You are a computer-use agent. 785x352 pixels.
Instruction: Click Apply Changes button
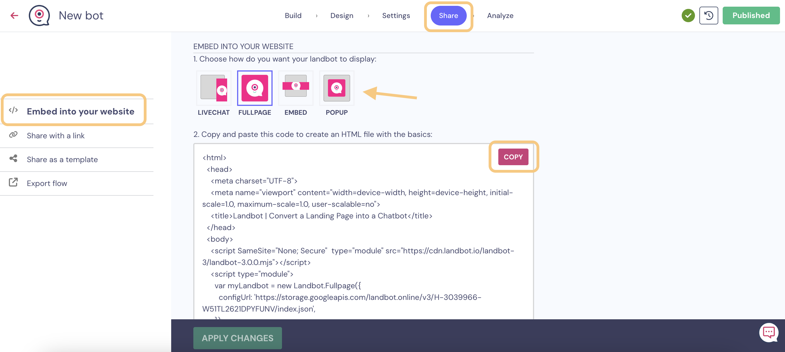tap(237, 338)
